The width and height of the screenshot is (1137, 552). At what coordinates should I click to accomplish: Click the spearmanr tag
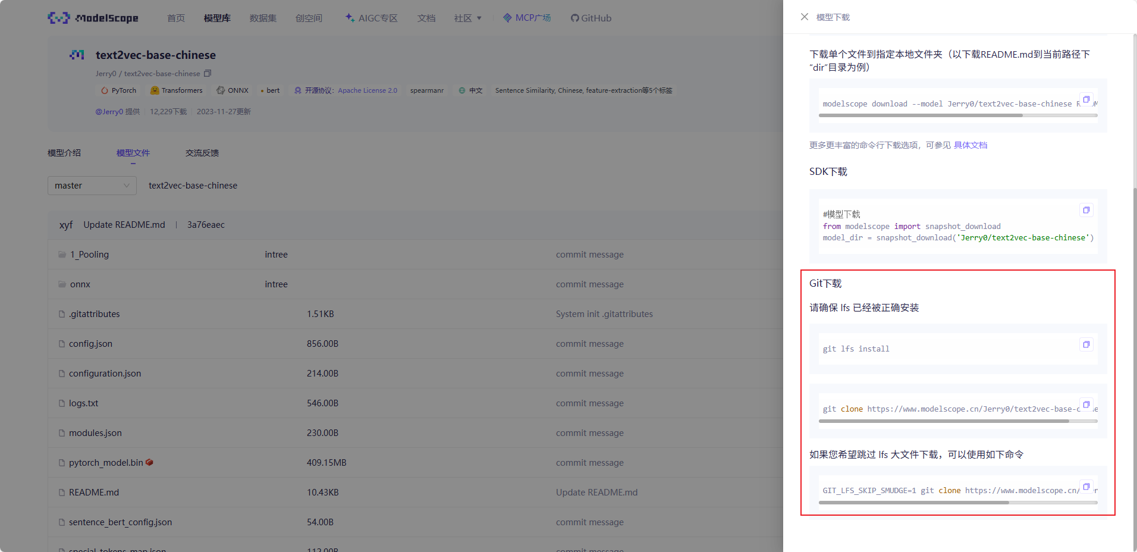427,90
